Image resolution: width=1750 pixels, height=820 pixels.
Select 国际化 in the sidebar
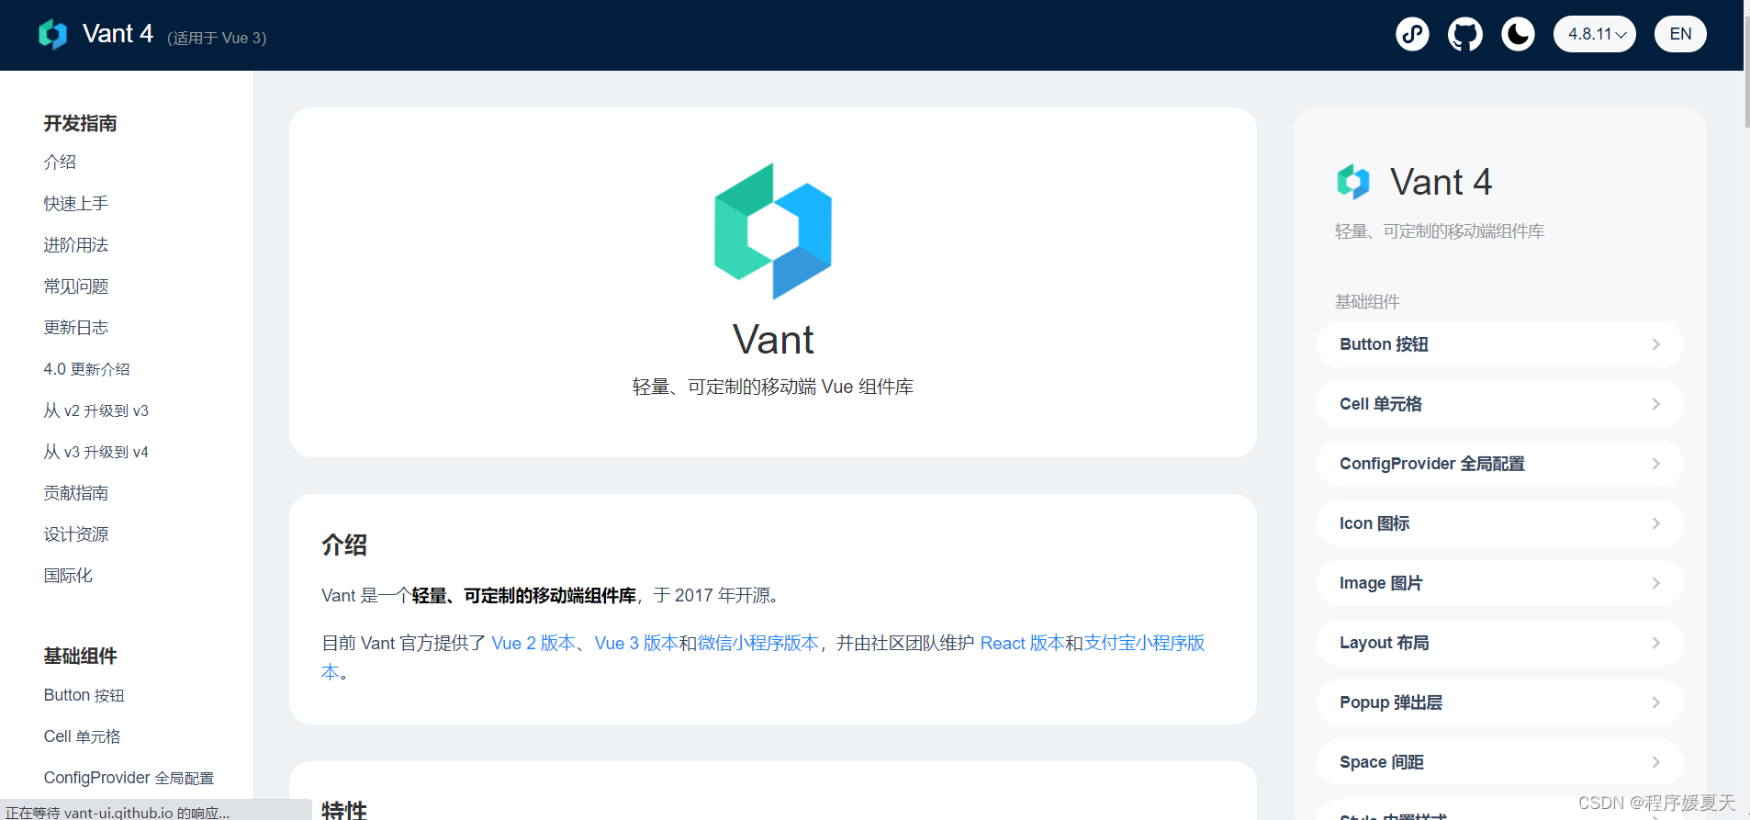pos(68,576)
